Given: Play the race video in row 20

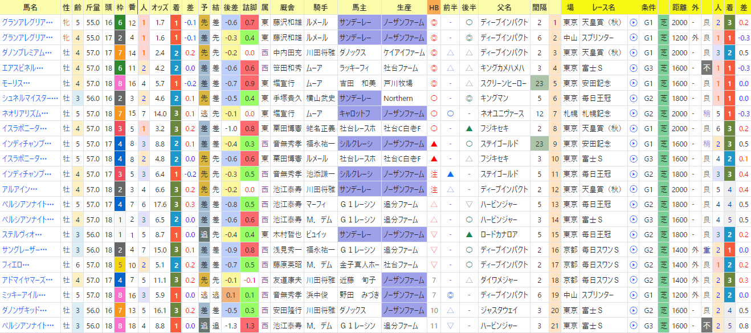Looking at the screenshot, I should (634, 310).
